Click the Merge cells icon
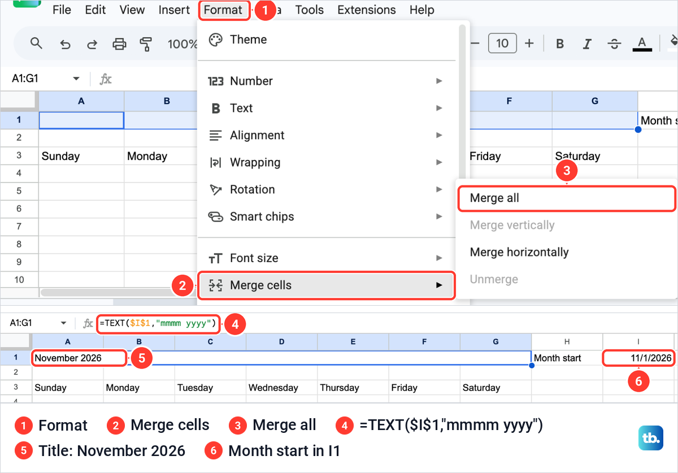 click(216, 285)
